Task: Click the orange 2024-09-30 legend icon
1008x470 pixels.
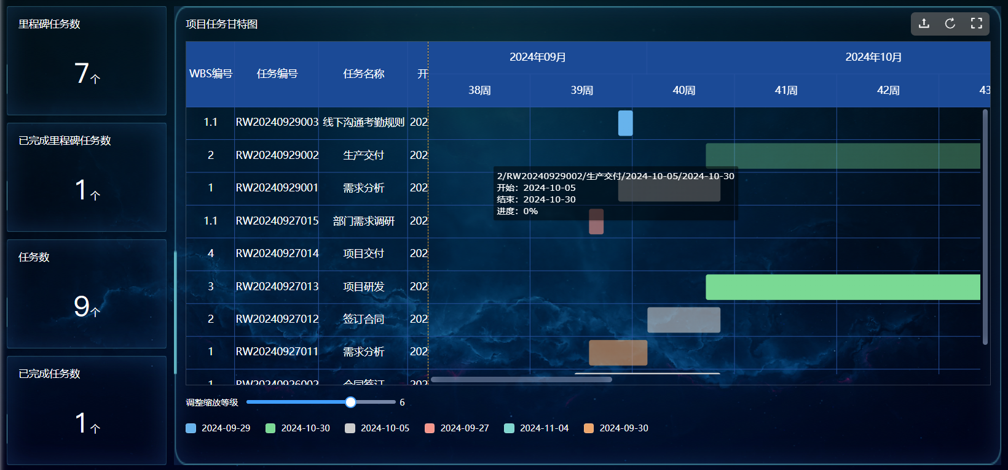Action: (589, 428)
